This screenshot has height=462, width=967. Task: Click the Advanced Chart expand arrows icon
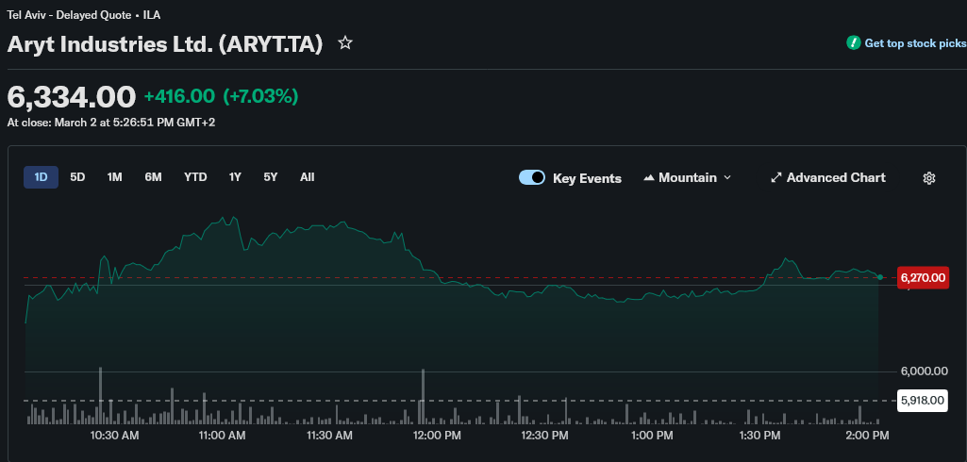coord(775,178)
